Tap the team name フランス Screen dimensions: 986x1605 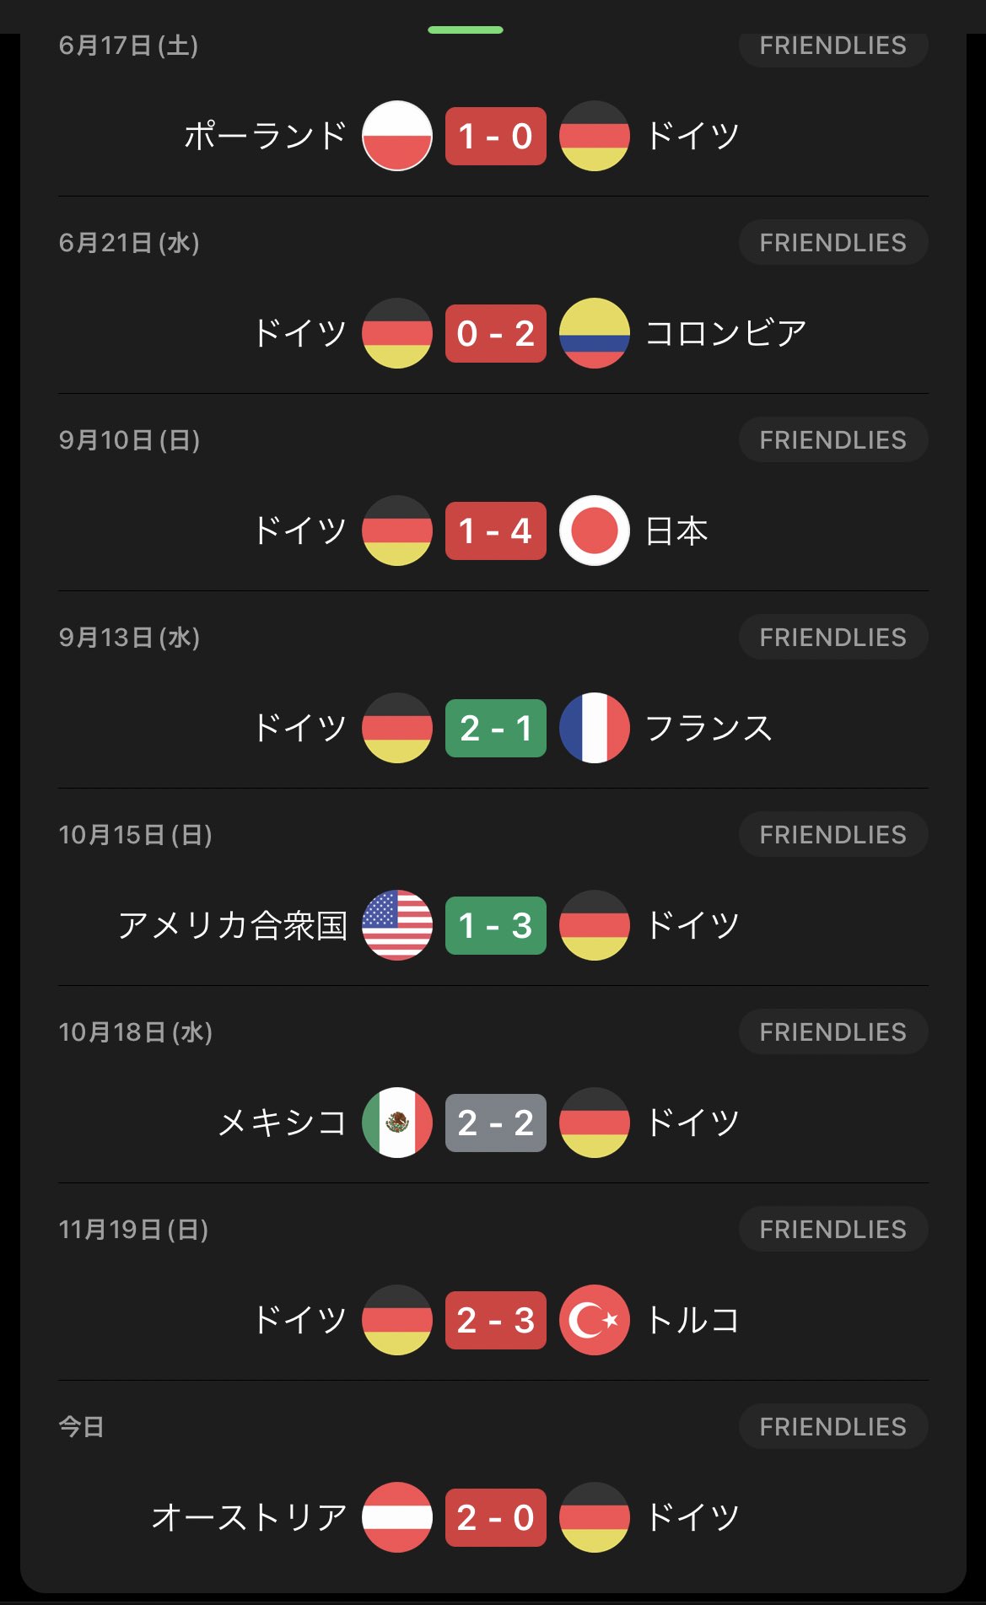(709, 728)
